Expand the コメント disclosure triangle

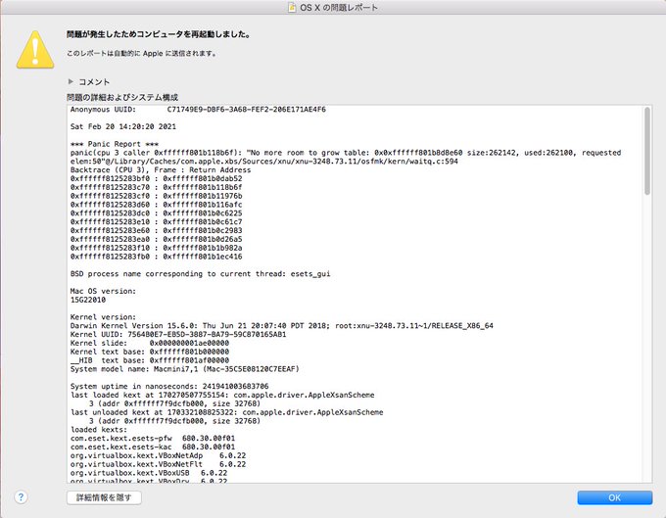[71, 81]
